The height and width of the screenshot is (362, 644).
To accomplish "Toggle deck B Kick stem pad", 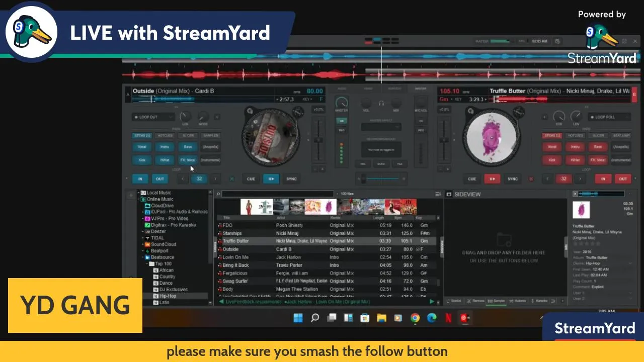I will [x=552, y=160].
